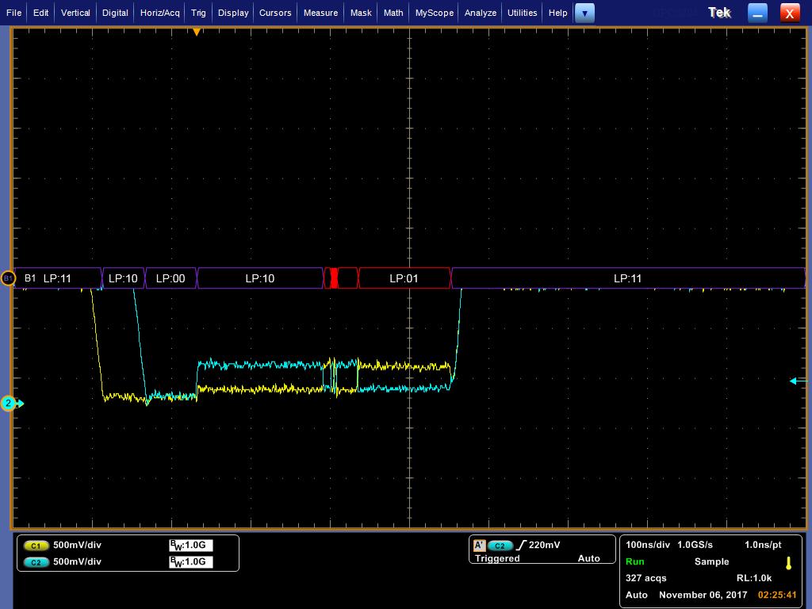
Task: Expand the menu bar dropdown arrow
Action: click(584, 13)
